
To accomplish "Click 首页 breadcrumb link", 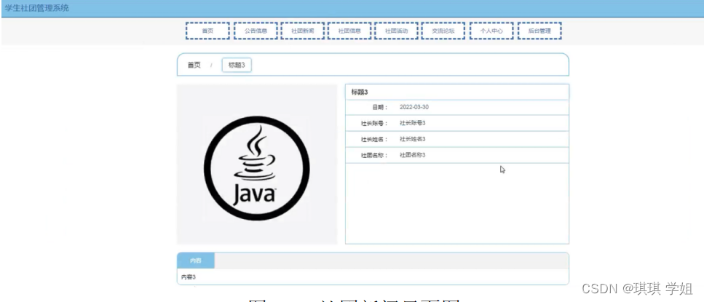I will pyautogui.click(x=194, y=65).
